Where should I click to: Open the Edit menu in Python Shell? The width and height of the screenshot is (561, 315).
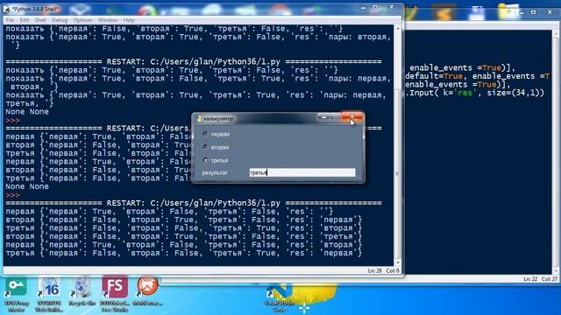tap(25, 20)
